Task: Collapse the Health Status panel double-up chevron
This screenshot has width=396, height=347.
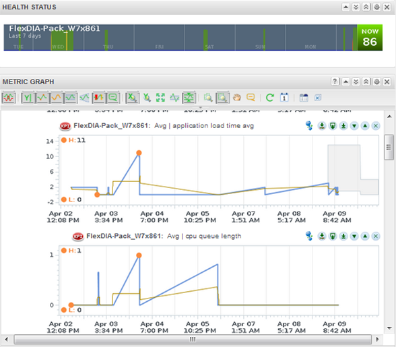Action: (366, 7)
